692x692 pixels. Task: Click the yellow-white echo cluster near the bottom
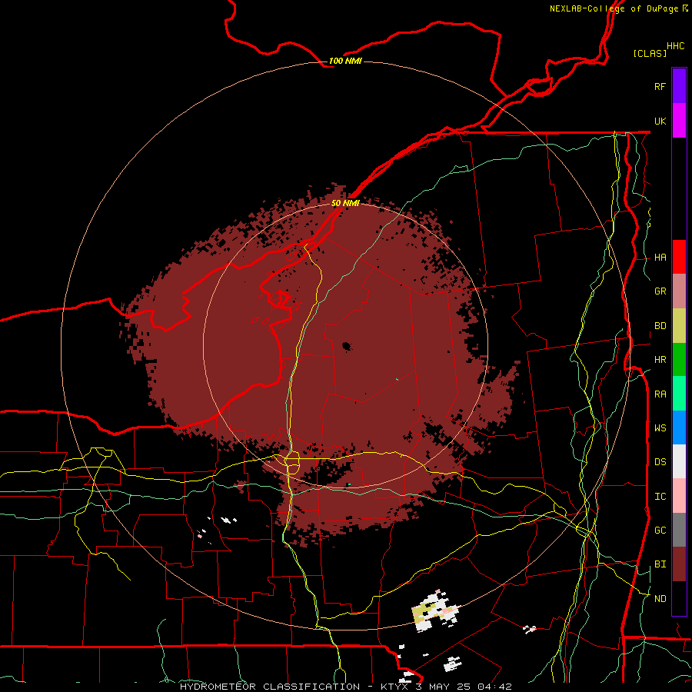click(x=434, y=611)
